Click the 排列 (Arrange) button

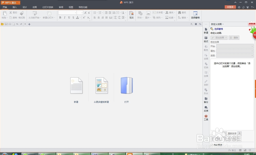click(157, 18)
